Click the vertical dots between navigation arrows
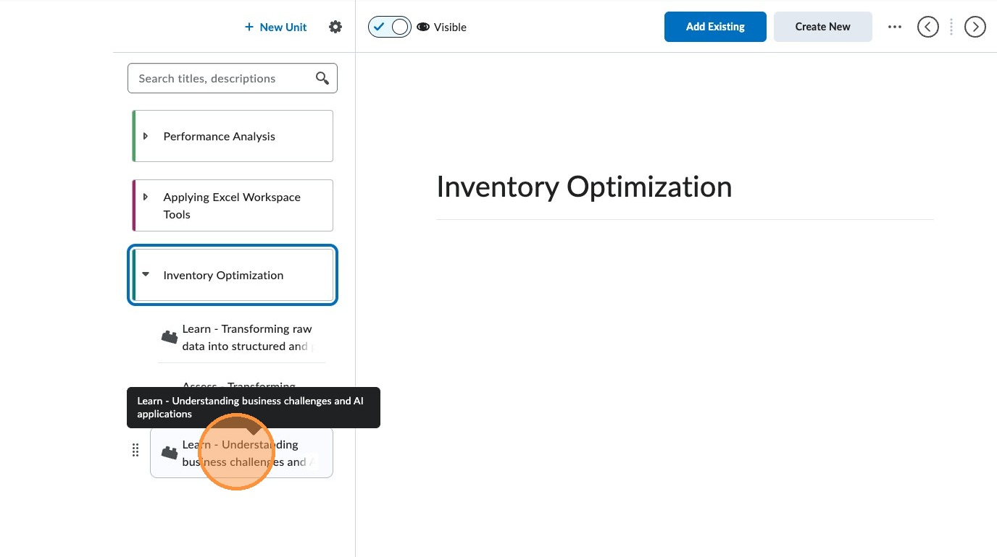The width and height of the screenshot is (997, 557). point(951,27)
